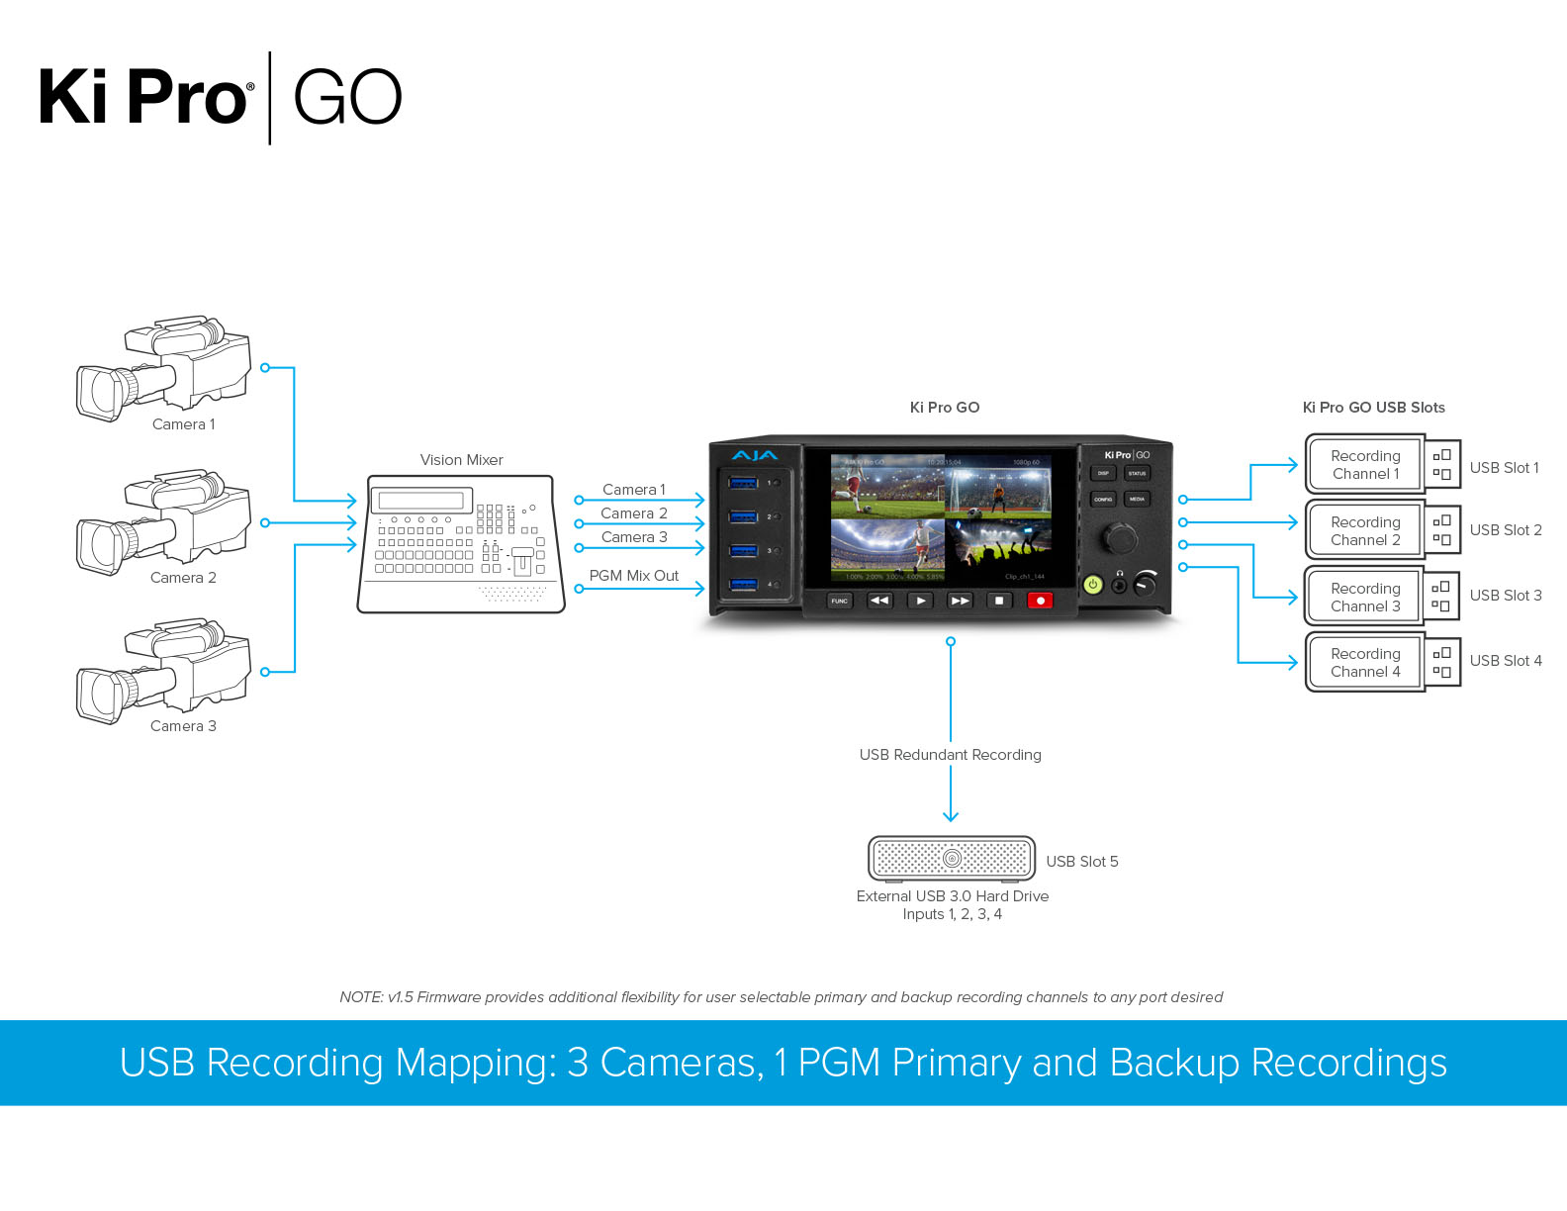1567x1211 pixels.
Task: Click the 'PGM Mix Out' label
Action: (x=634, y=576)
